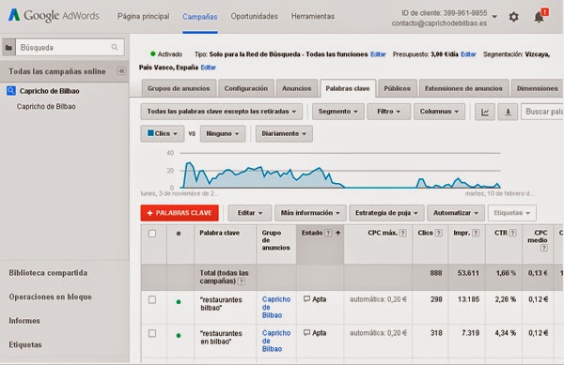The height and width of the screenshot is (365, 564).
Task: Click the help icon under CPC medio
Action: (544, 248)
